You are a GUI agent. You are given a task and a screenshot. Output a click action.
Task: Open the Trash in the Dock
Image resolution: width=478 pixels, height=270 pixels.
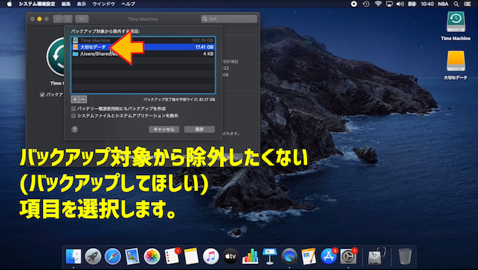(x=405, y=256)
